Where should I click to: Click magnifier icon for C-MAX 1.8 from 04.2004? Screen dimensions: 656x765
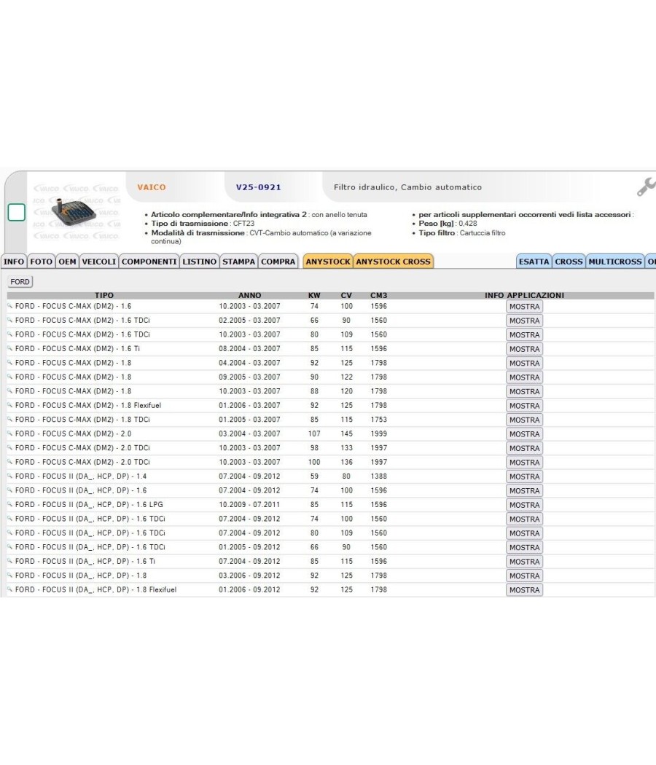[9, 363]
